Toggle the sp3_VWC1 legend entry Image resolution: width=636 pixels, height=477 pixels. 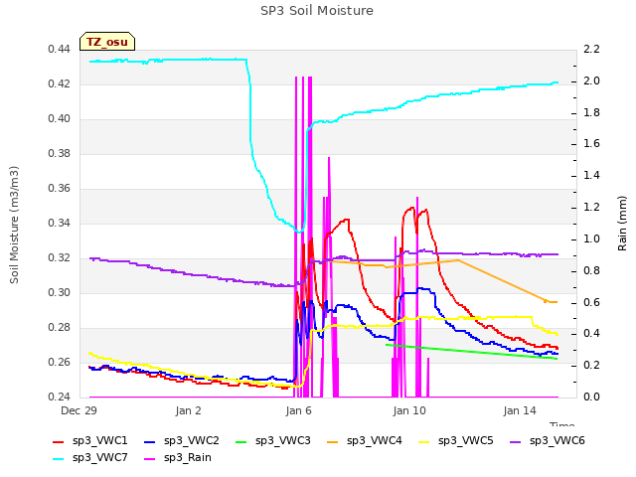(90, 441)
